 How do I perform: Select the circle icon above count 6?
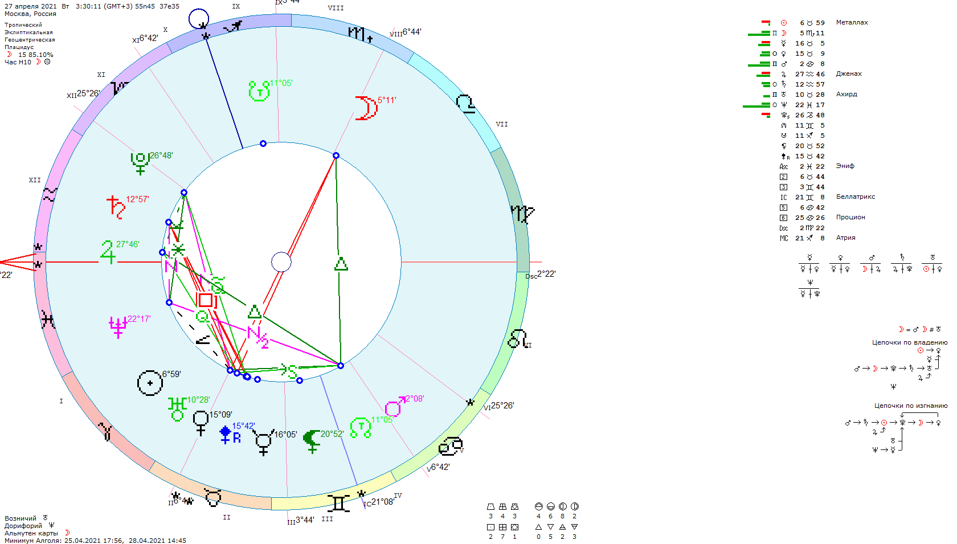[x=550, y=506]
